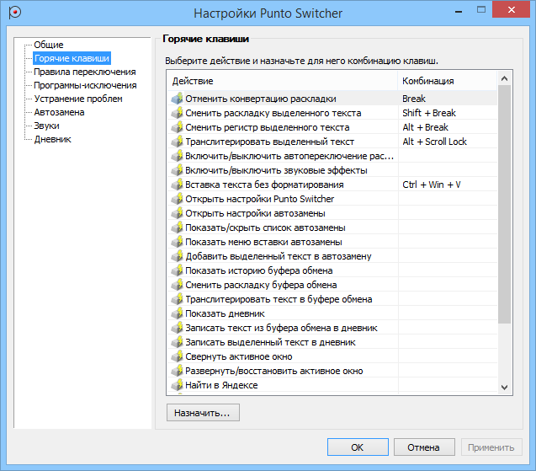Click icon beside 'Транслитерировать выделенный текст'
536x471 pixels.
pyautogui.click(x=177, y=142)
